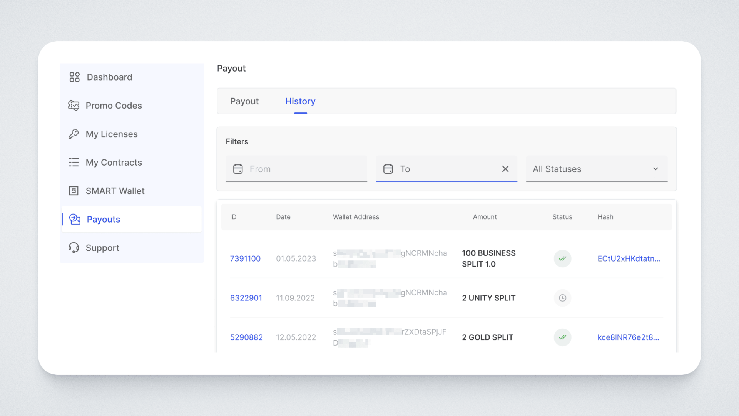Click completed checkmark status for 7391100
Viewport: 739px width, 416px height.
pyautogui.click(x=562, y=258)
